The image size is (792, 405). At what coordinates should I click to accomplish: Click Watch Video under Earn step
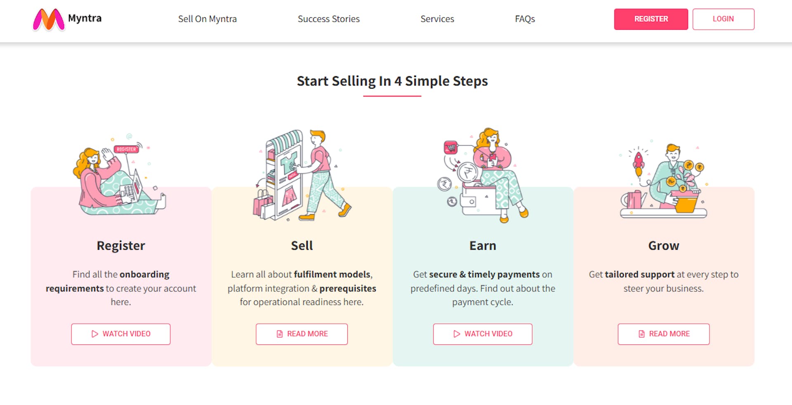pos(483,334)
